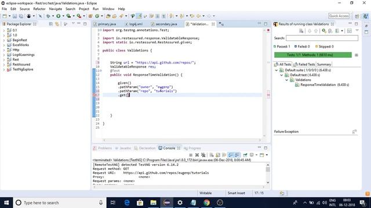This screenshot has width=371, height=208.
Task: Click Remove All Terminated Launches in Console
Action: [x=203, y=155]
